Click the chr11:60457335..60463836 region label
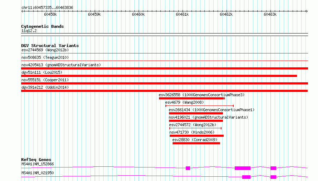The width and height of the screenshot is (318, 181). point(47,8)
